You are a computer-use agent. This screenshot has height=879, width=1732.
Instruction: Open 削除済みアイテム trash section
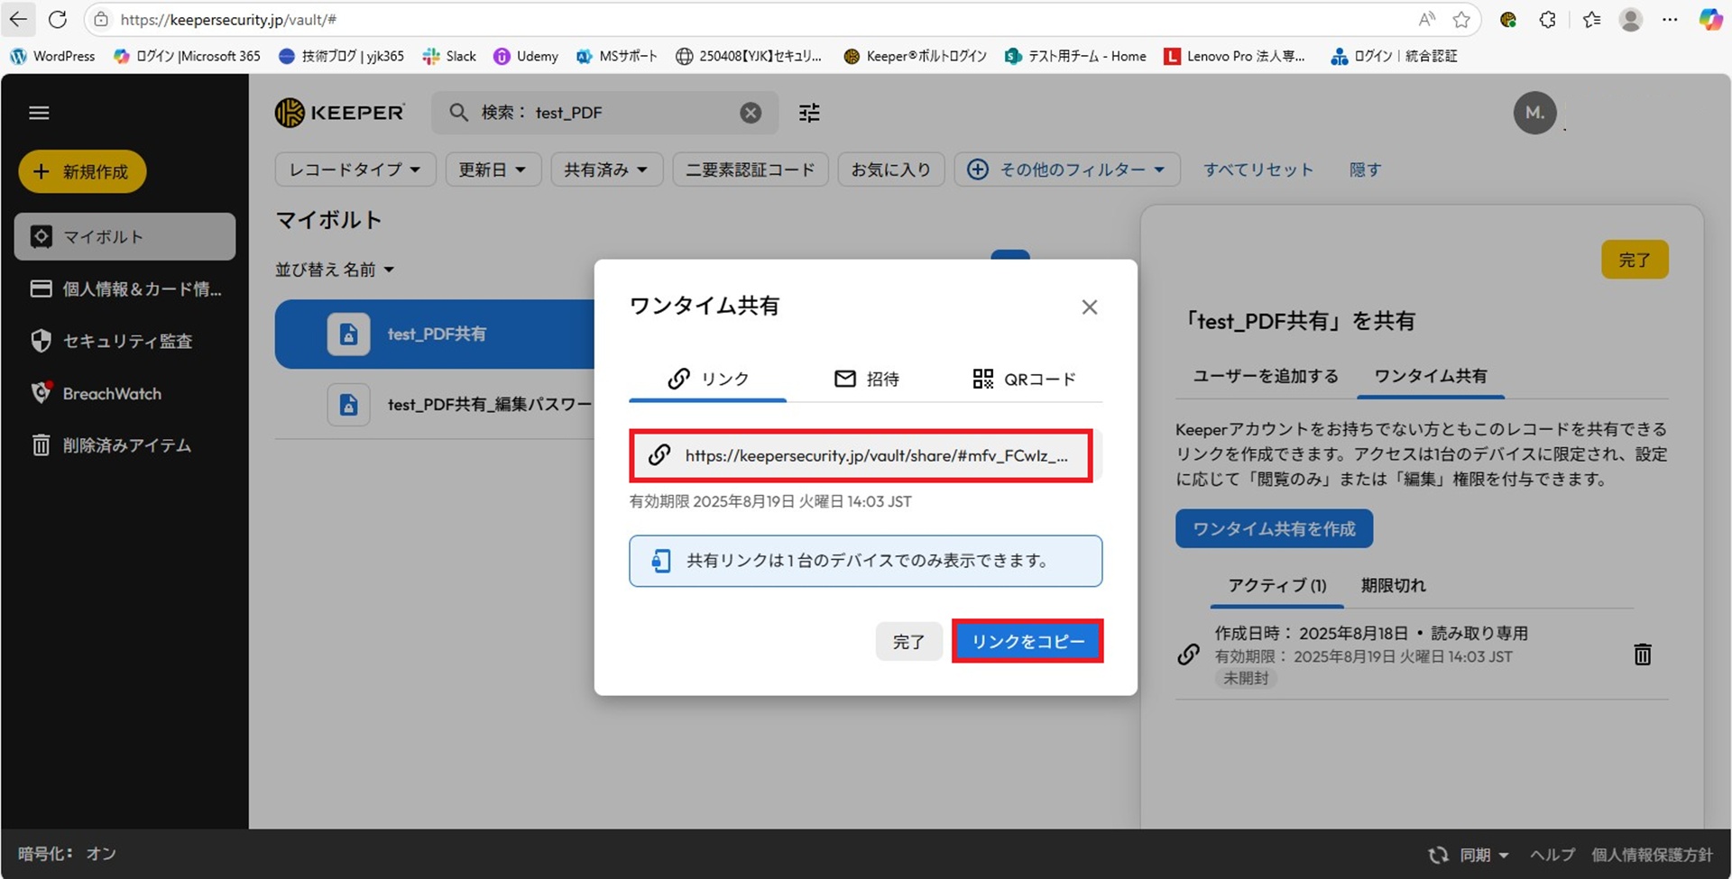[x=126, y=445]
